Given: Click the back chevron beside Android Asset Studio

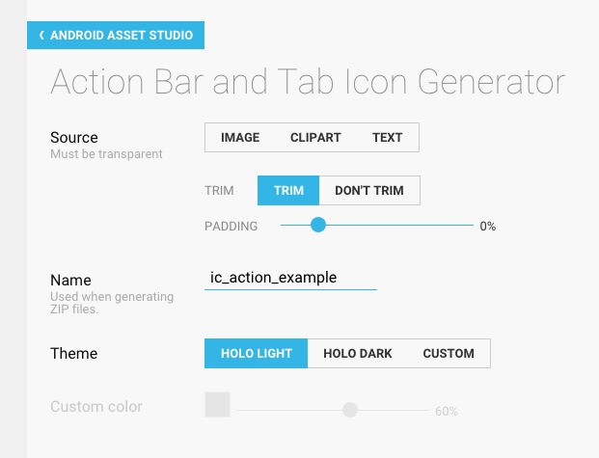Looking at the screenshot, I should tap(41, 36).
